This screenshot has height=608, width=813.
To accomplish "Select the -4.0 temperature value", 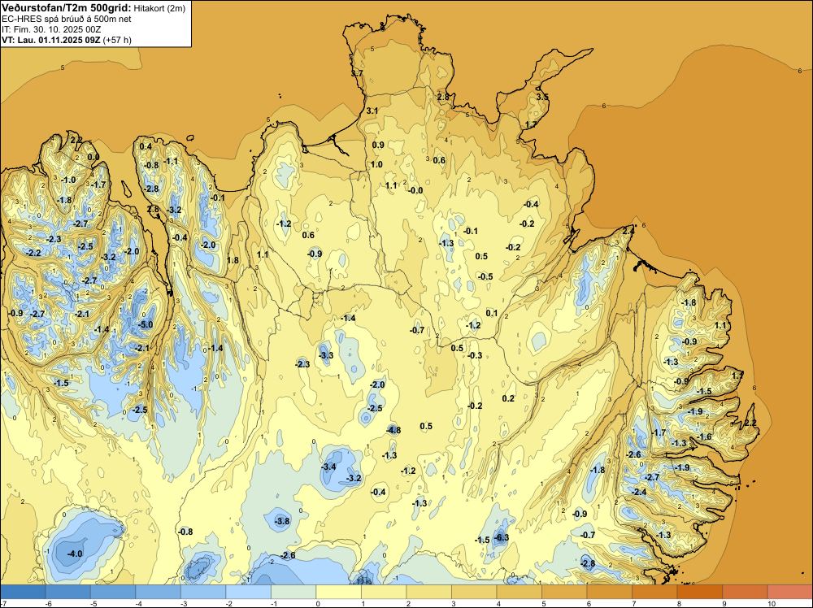I will (x=75, y=554).
